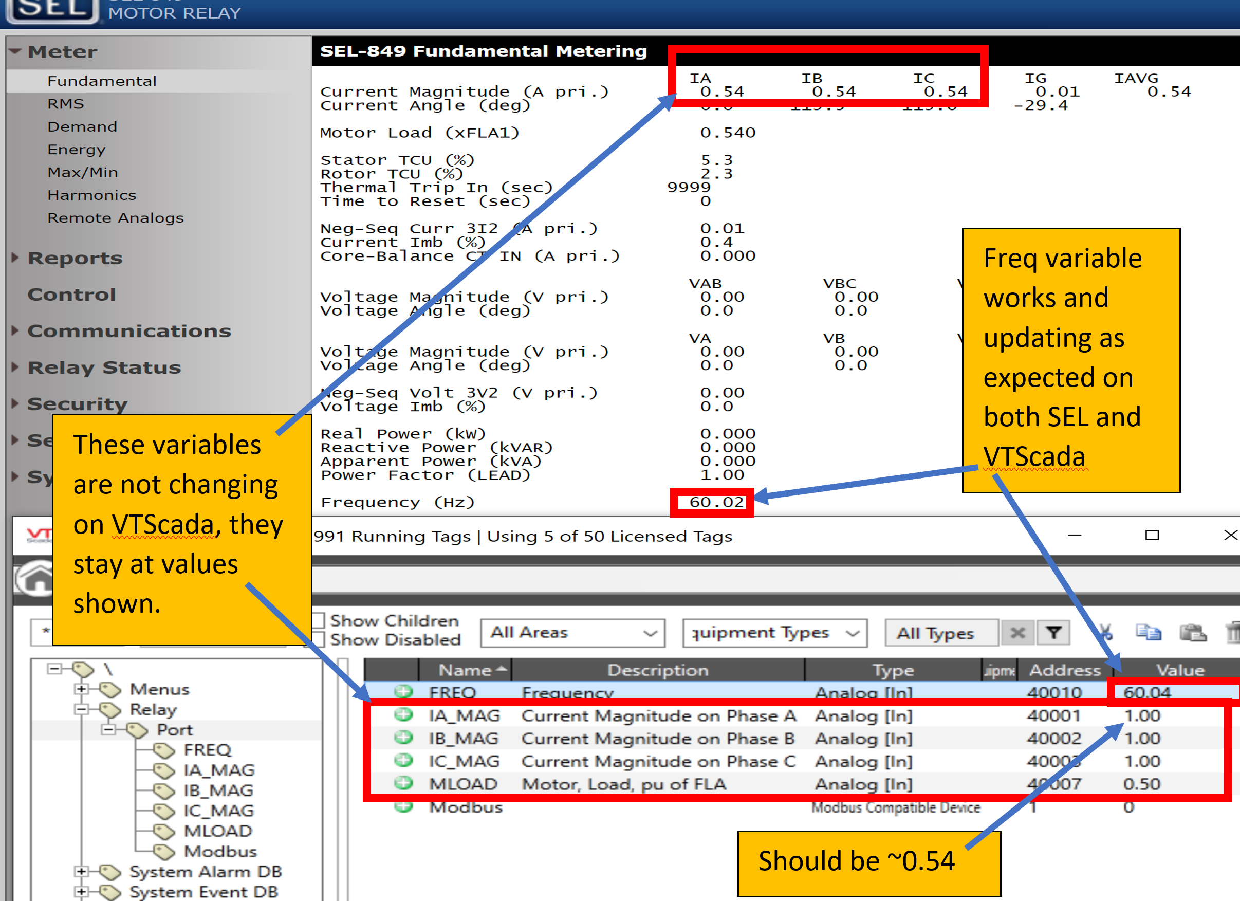The height and width of the screenshot is (901, 1240).
Task: Click the filter funnel icon
Action: coord(1053,633)
